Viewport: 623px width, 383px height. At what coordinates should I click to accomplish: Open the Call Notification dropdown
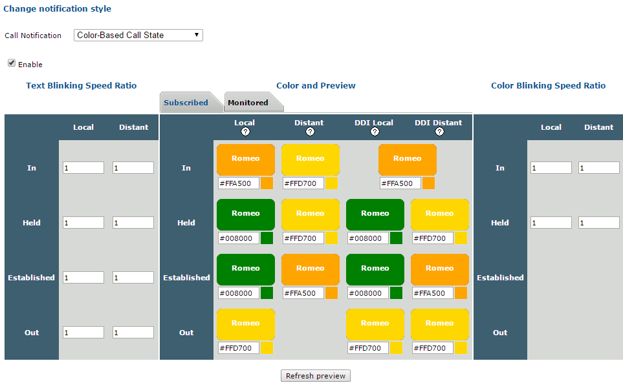coord(138,36)
